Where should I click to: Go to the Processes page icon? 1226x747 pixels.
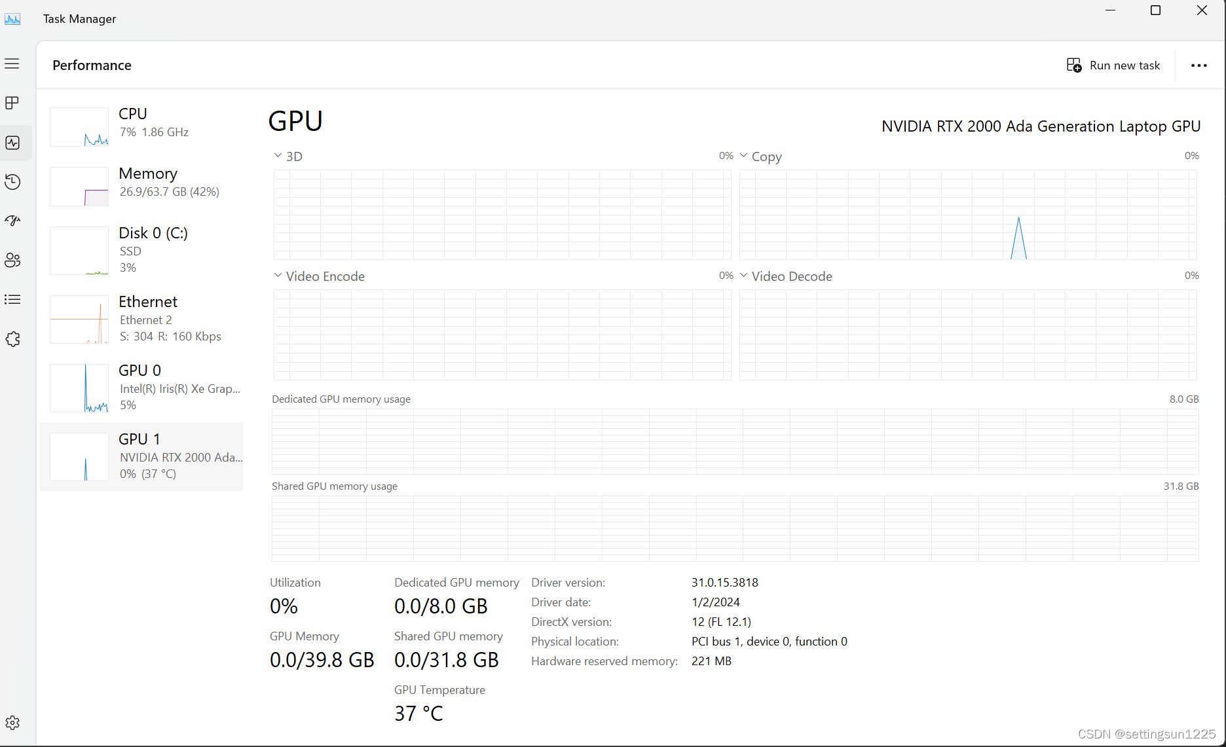coord(12,103)
